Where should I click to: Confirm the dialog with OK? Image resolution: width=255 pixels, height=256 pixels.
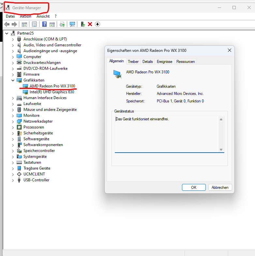[x=194, y=188]
